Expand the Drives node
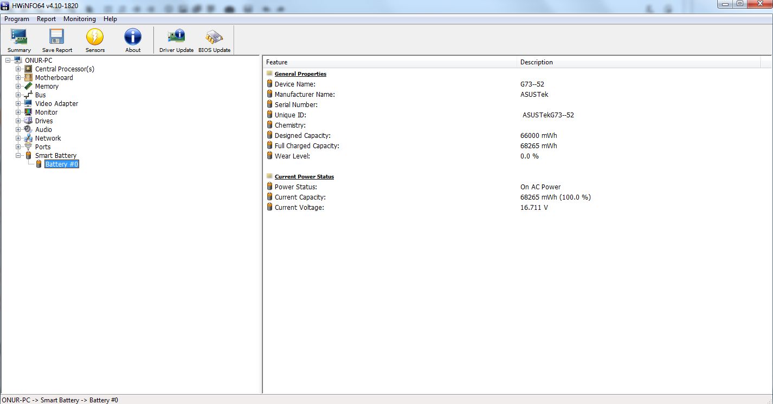Image resolution: width=773 pixels, height=404 pixels. [18, 121]
